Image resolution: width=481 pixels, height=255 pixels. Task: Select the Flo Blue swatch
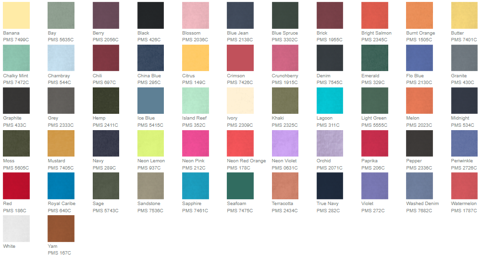coord(419,58)
